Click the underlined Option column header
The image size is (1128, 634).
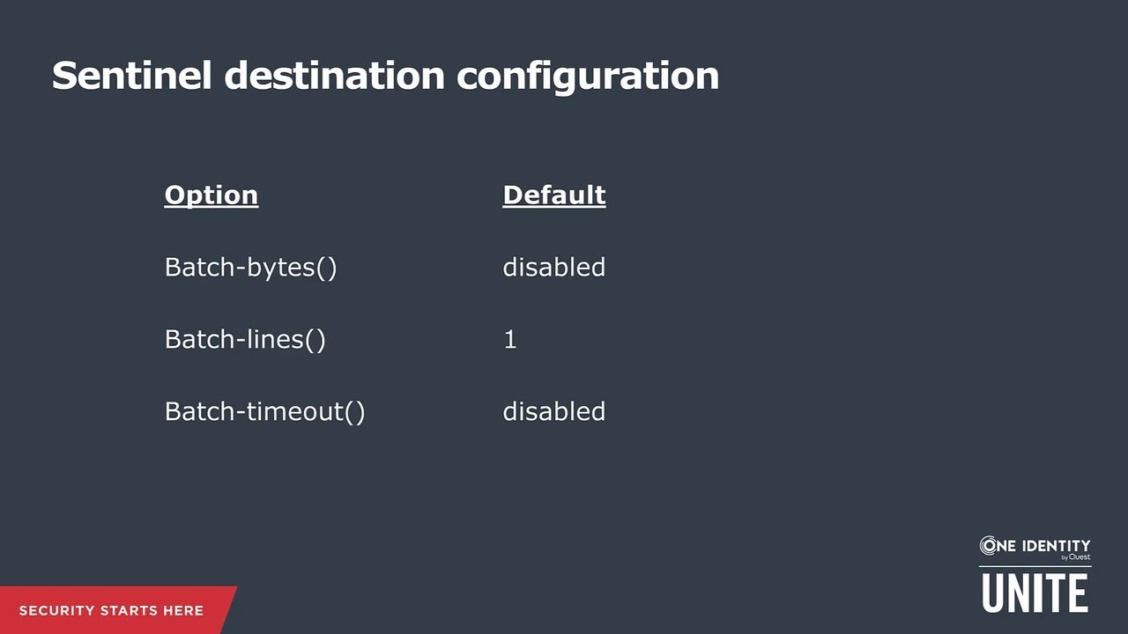pyautogui.click(x=211, y=195)
